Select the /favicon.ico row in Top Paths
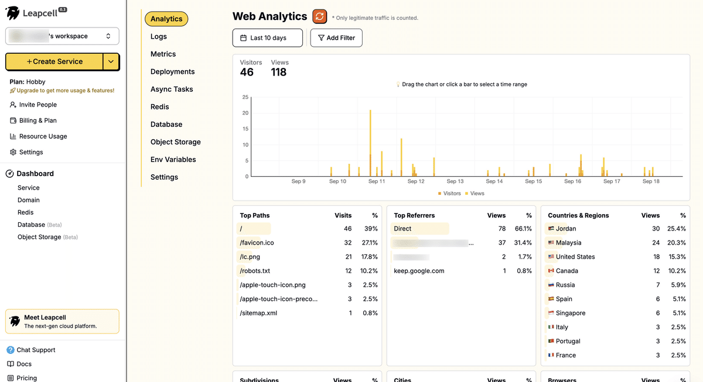Image resolution: width=703 pixels, height=382 pixels. click(x=309, y=243)
